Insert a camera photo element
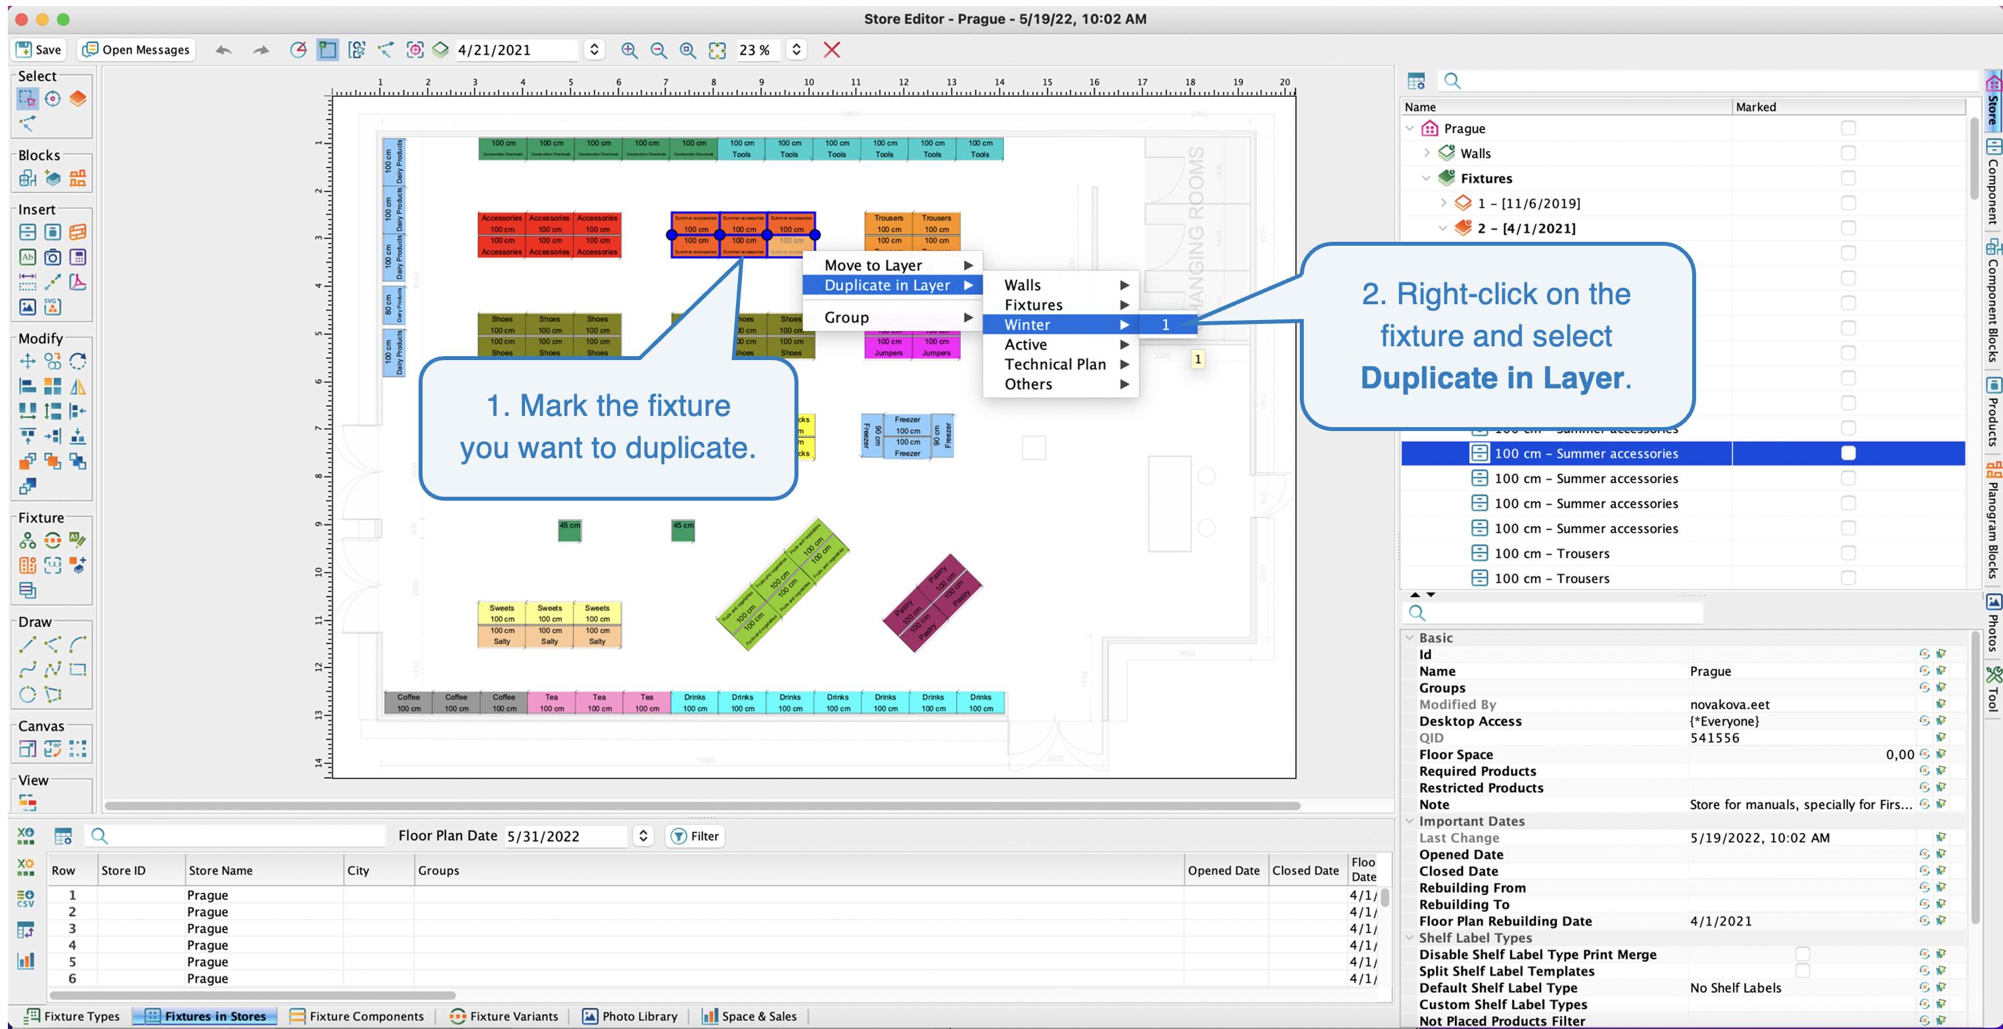The width and height of the screenshot is (2003, 1029). point(52,258)
